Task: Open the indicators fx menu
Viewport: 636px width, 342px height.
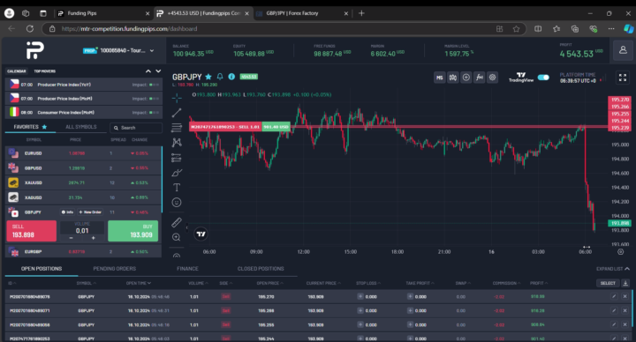Action: 480,78
